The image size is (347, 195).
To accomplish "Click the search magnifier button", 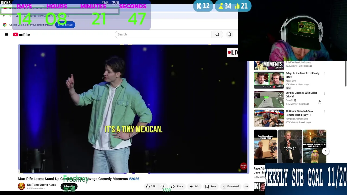I will pyautogui.click(x=217, y=34).
